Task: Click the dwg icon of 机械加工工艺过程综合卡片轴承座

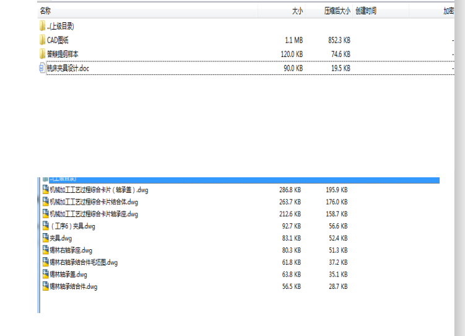Action: click(46, 214)
